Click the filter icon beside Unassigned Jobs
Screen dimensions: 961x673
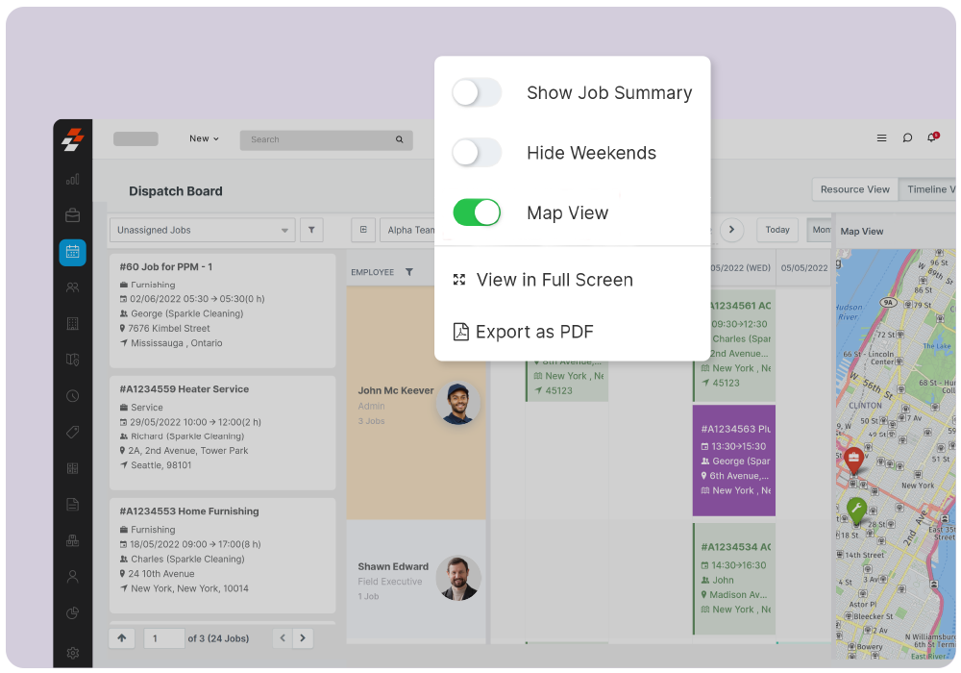tap(311, 230)
